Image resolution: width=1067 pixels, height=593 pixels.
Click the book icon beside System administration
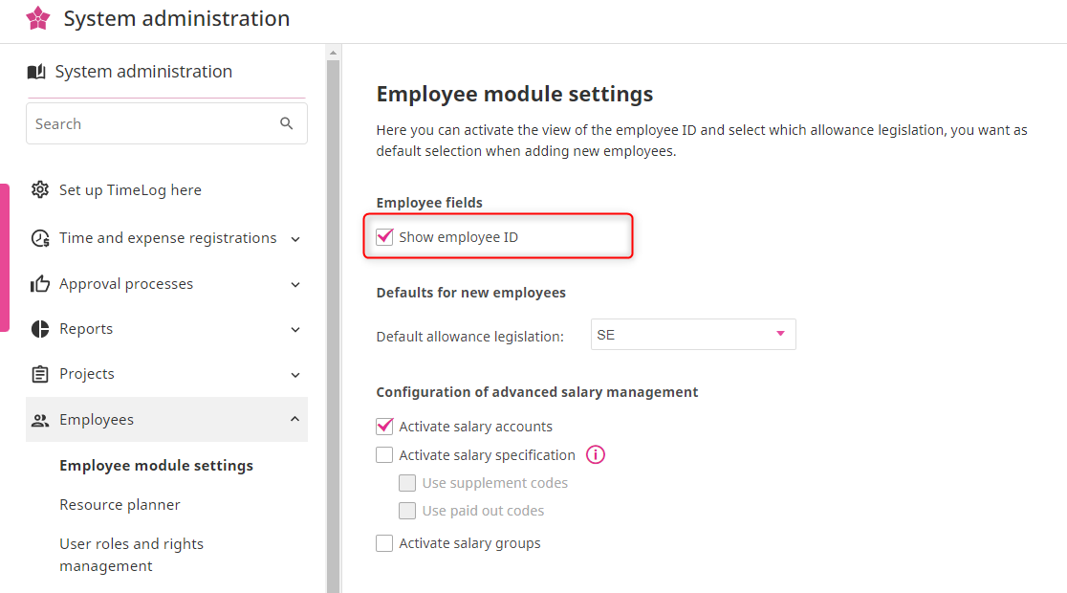pos(36,72)
